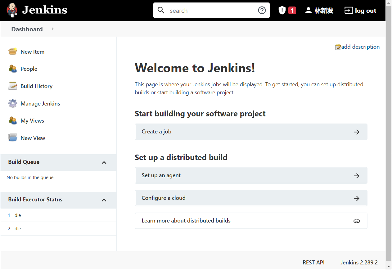Click the search magnifier icon
Screen dimensions: 392x270
click(x=161, y=10)
